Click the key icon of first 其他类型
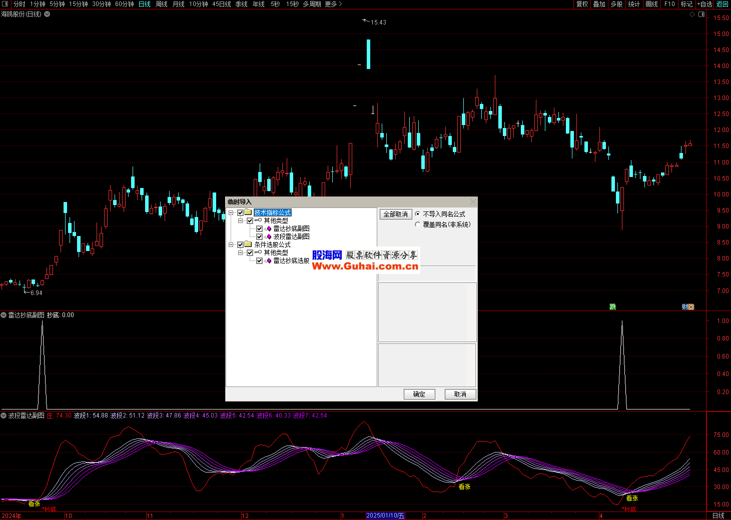 coord(258,220)
